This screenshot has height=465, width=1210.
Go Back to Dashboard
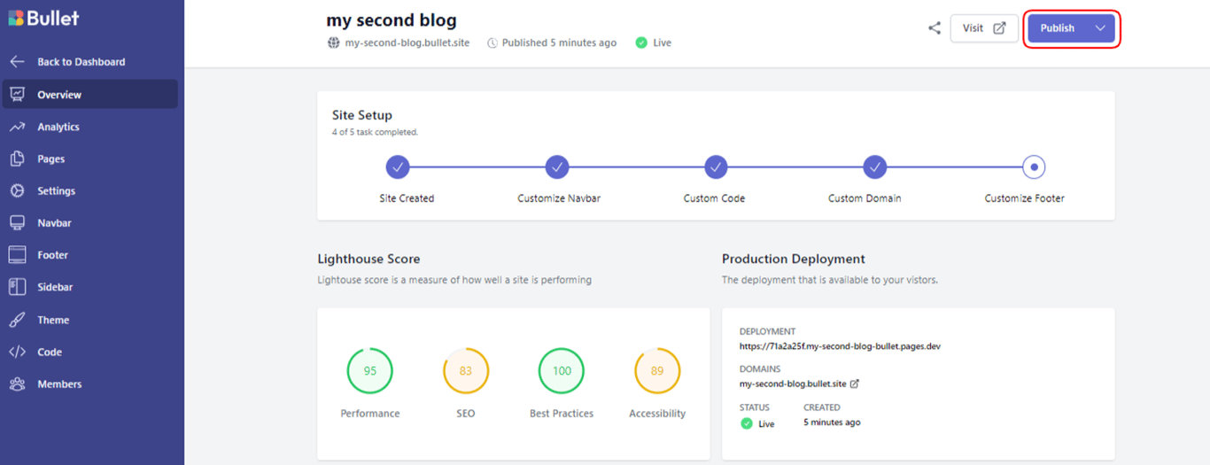click(x=81, y=62)
